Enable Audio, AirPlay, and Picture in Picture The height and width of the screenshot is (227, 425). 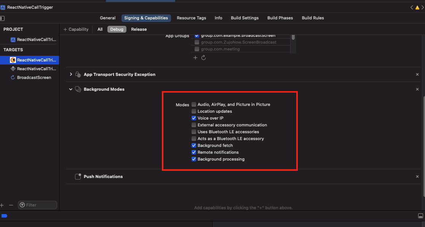194,104
